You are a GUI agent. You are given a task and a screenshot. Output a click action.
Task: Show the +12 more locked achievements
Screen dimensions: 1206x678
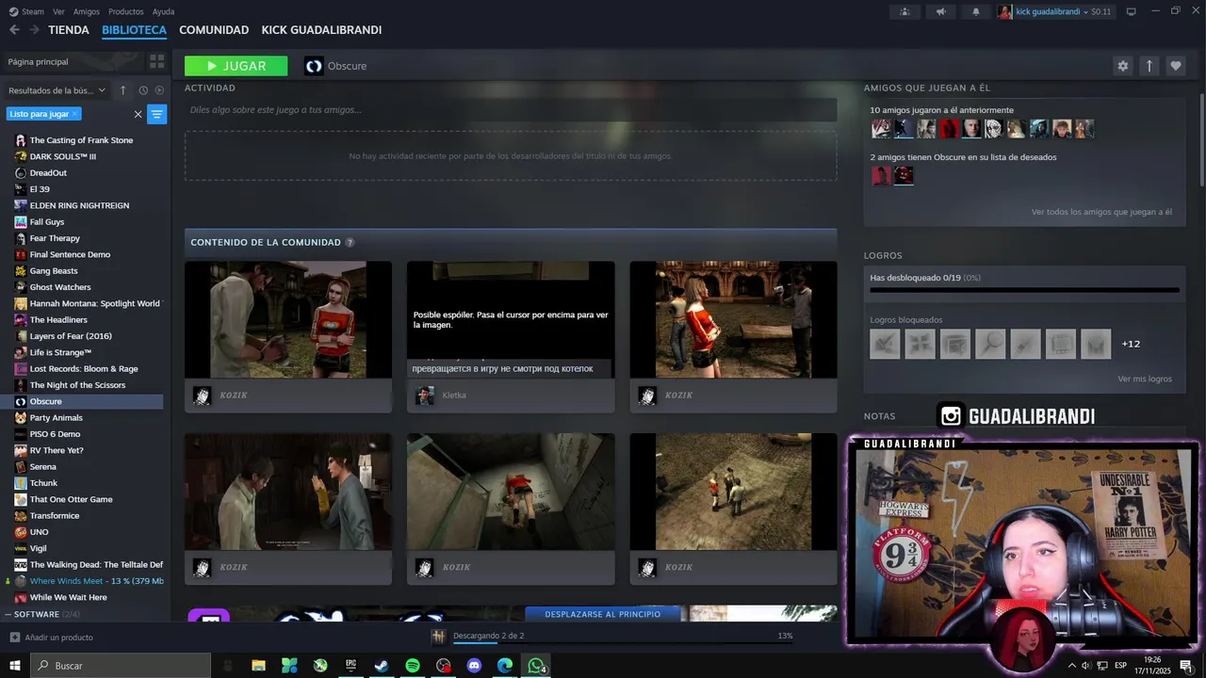click(1131, 344)
